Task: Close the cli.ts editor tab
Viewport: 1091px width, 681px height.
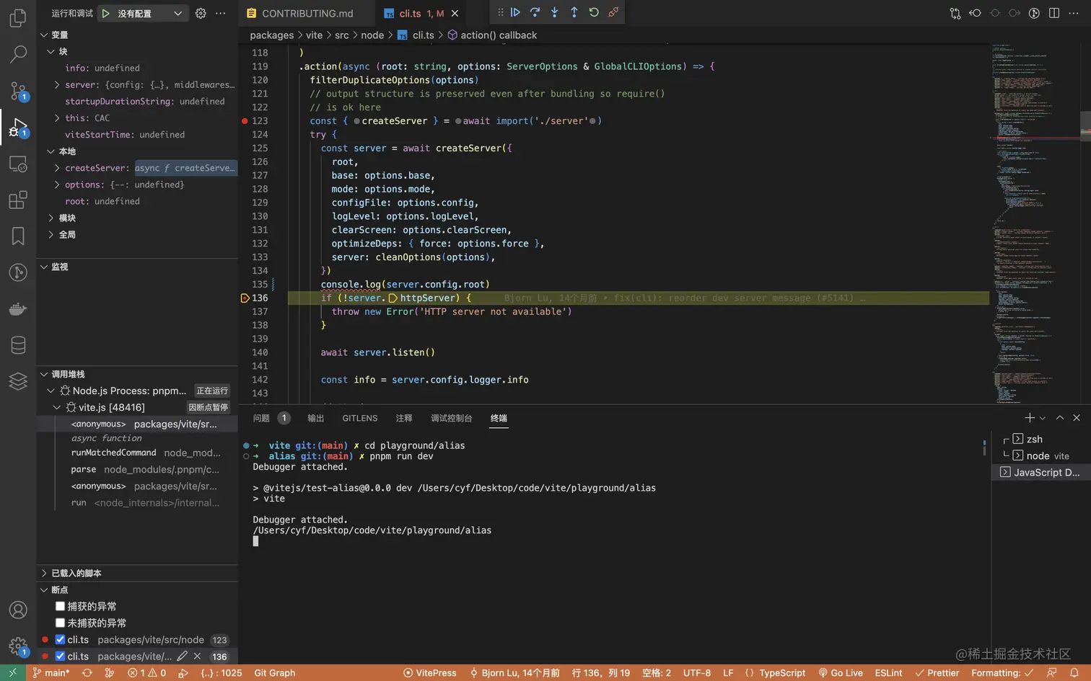Action: (x=455, y=13)
